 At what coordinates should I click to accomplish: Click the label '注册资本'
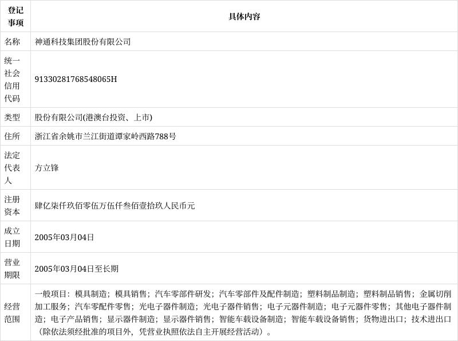12,206
